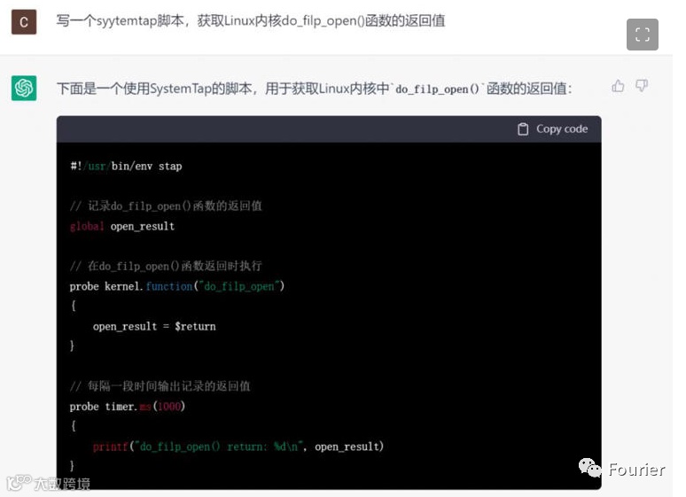
Task: Click the comment '// 在do_filp_open()函数返回时执行'
Action: point(166,266)
